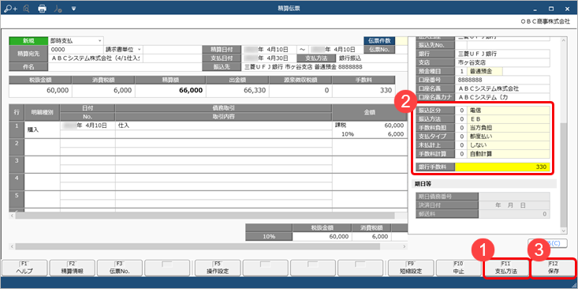Click the 支払タイプ field 都度払い
This screenshot has width=578, height=289.
click(508, 136)
